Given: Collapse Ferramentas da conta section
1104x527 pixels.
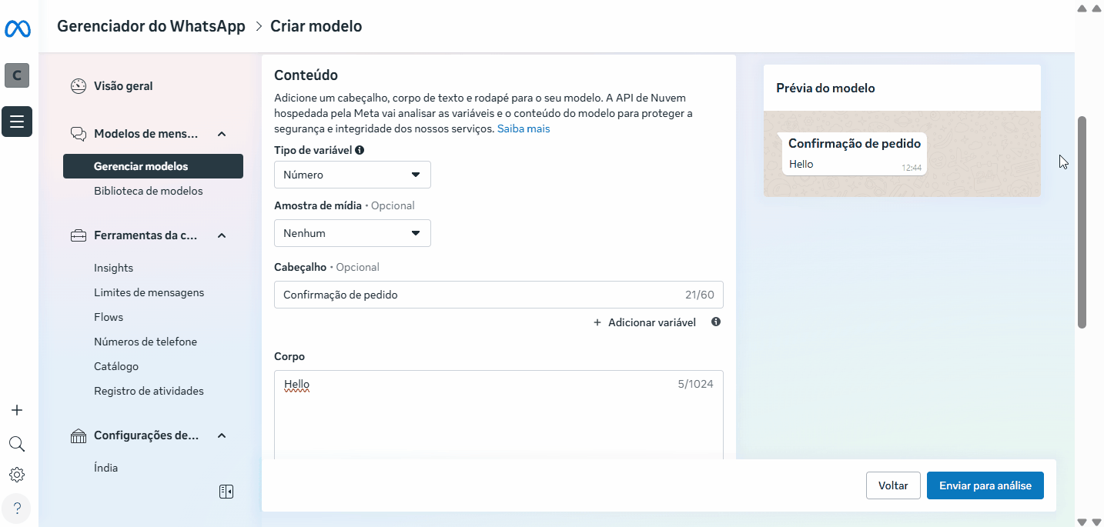Looking at the screenshot, I should (222, 235).
